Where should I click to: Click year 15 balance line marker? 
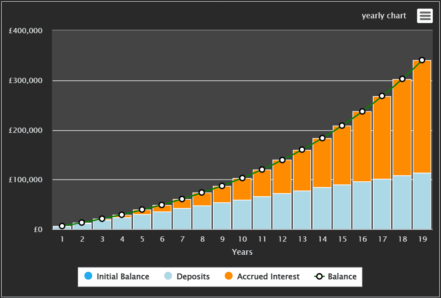(x=342, y=126)
